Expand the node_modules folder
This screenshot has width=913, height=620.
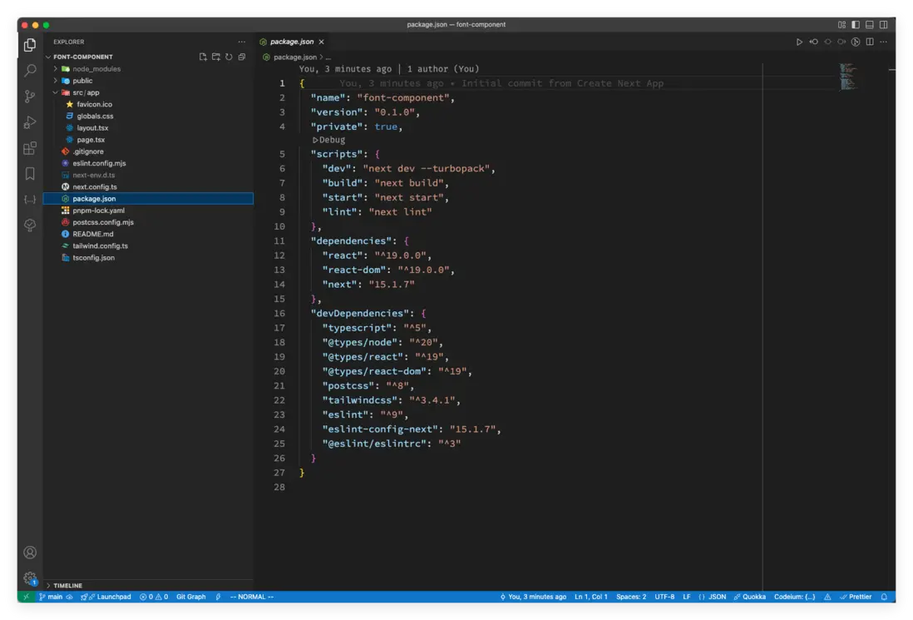click(x=96, y=69)
